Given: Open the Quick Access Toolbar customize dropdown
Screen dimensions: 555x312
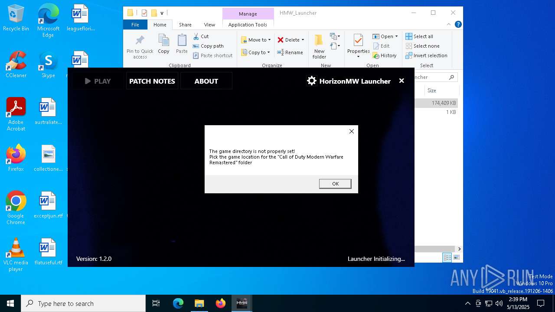Looking at the screenshot, I should pyautogui.click(x=162, y=13).
